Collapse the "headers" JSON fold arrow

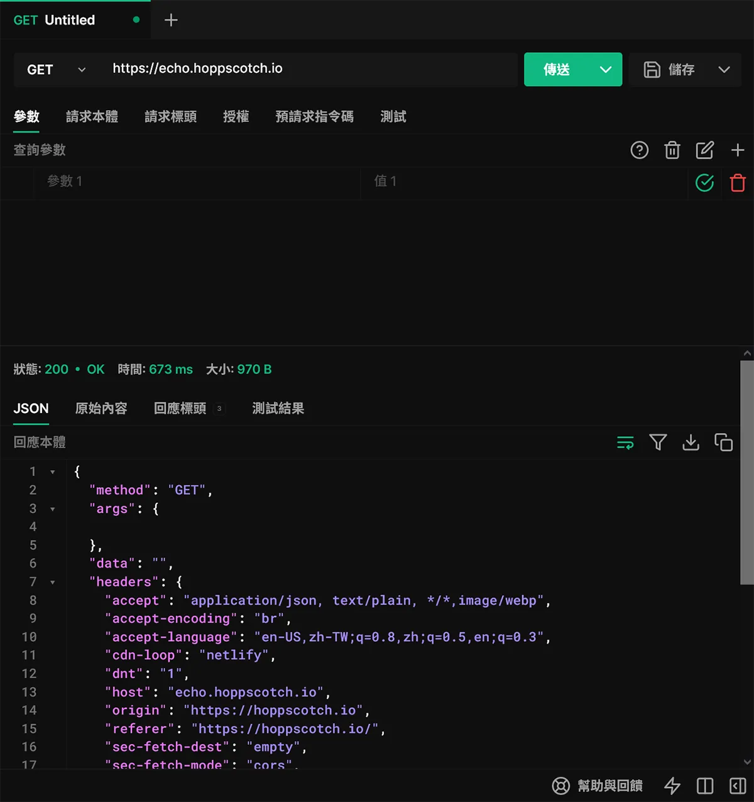click(53, 583)
